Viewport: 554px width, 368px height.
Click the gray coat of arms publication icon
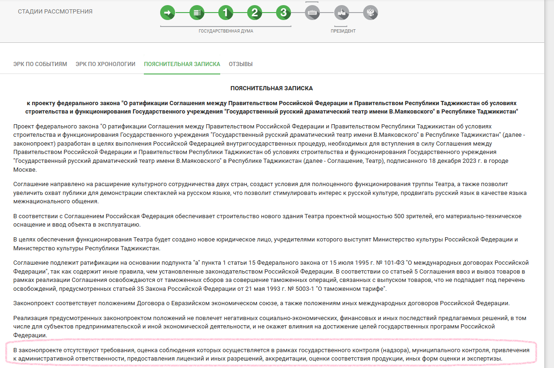tap(371, 13)
